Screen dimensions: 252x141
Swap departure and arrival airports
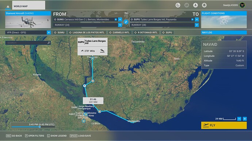126,22
